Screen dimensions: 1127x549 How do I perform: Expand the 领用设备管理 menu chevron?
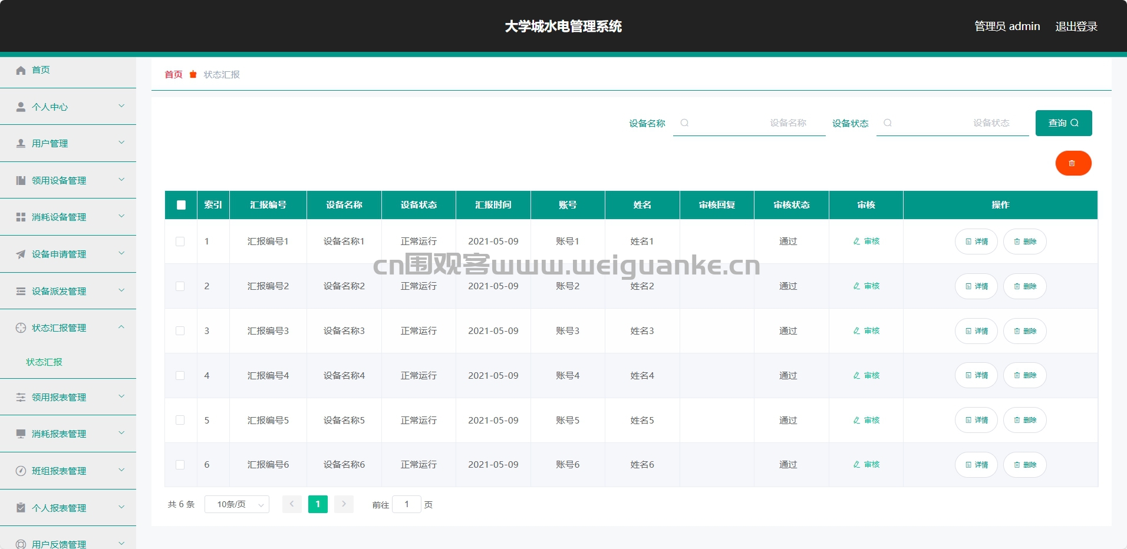(x=121, y=180)
